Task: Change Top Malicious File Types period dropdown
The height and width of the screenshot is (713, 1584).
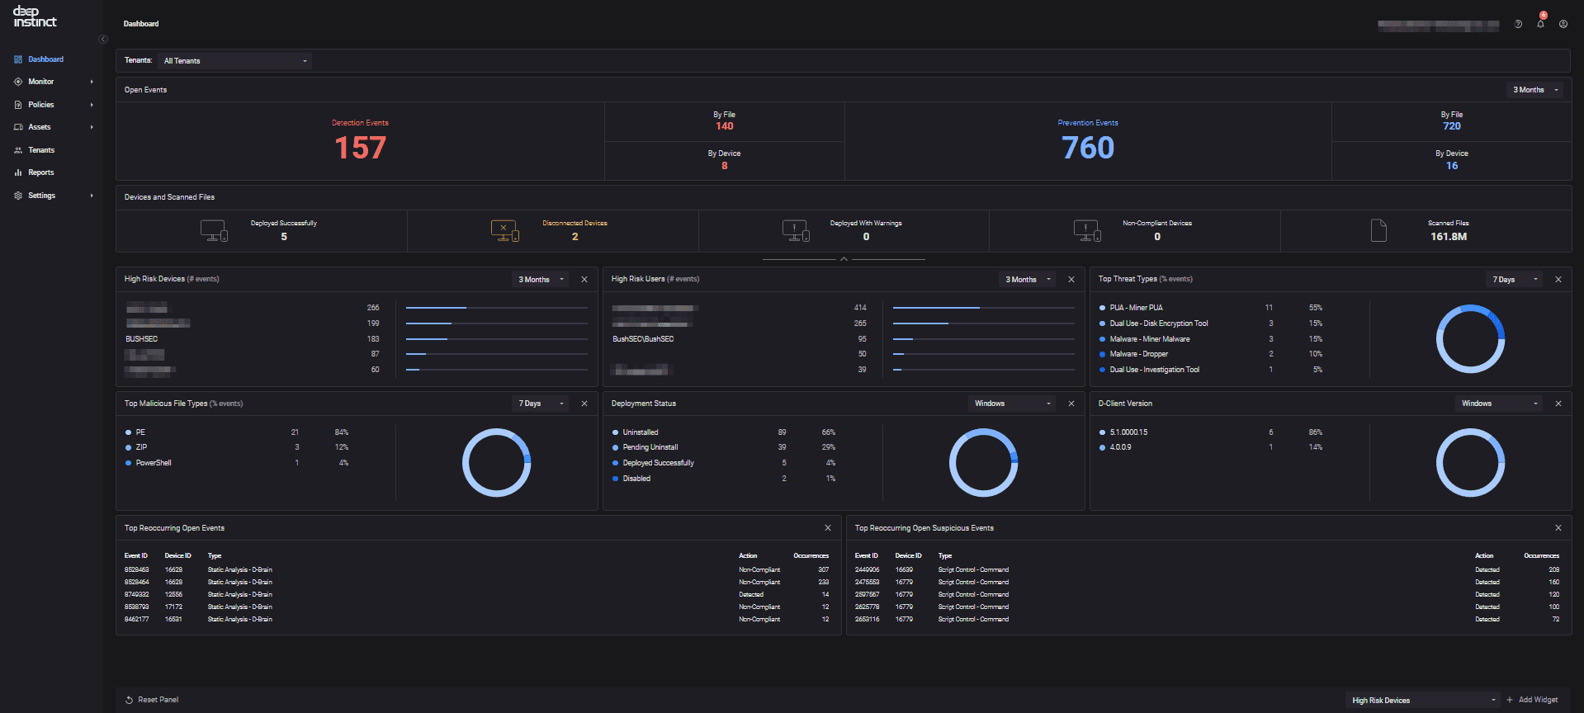Action: [541, 404]
